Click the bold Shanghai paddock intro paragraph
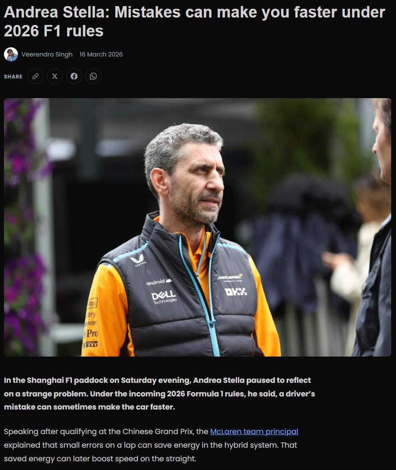 pos(159,394)
